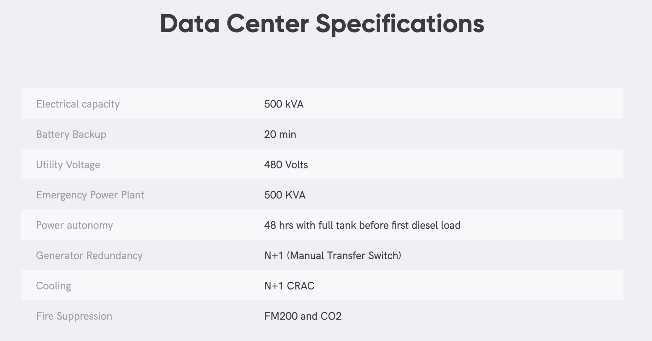Click the word "Specifications" in the heading
Screen dimensions: 652x341
(x=400, y=24)
